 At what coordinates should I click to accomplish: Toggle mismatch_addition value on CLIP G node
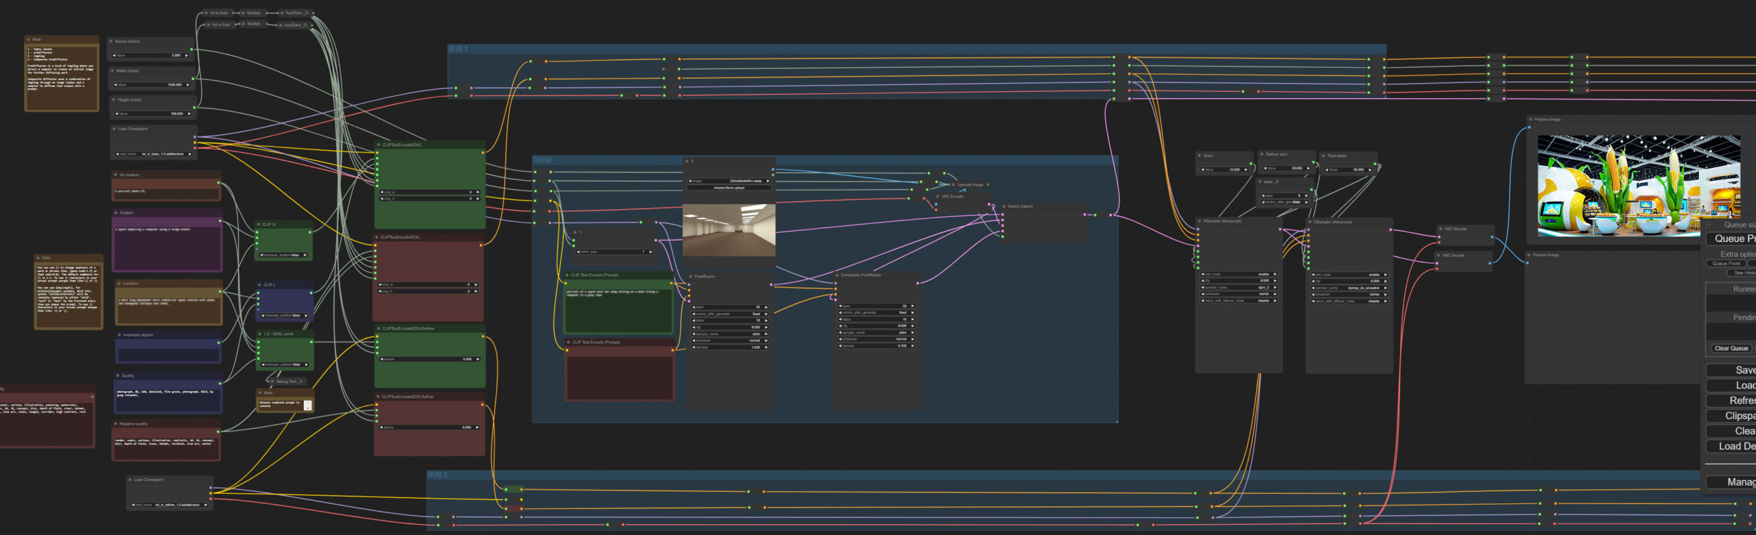[x=284, y=256]
